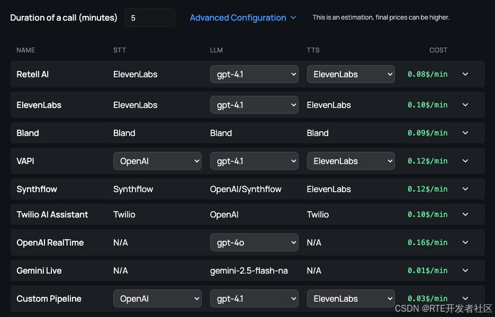Select the Bland provider name cell
Screen dimensions: 495x317
[28, 133]
